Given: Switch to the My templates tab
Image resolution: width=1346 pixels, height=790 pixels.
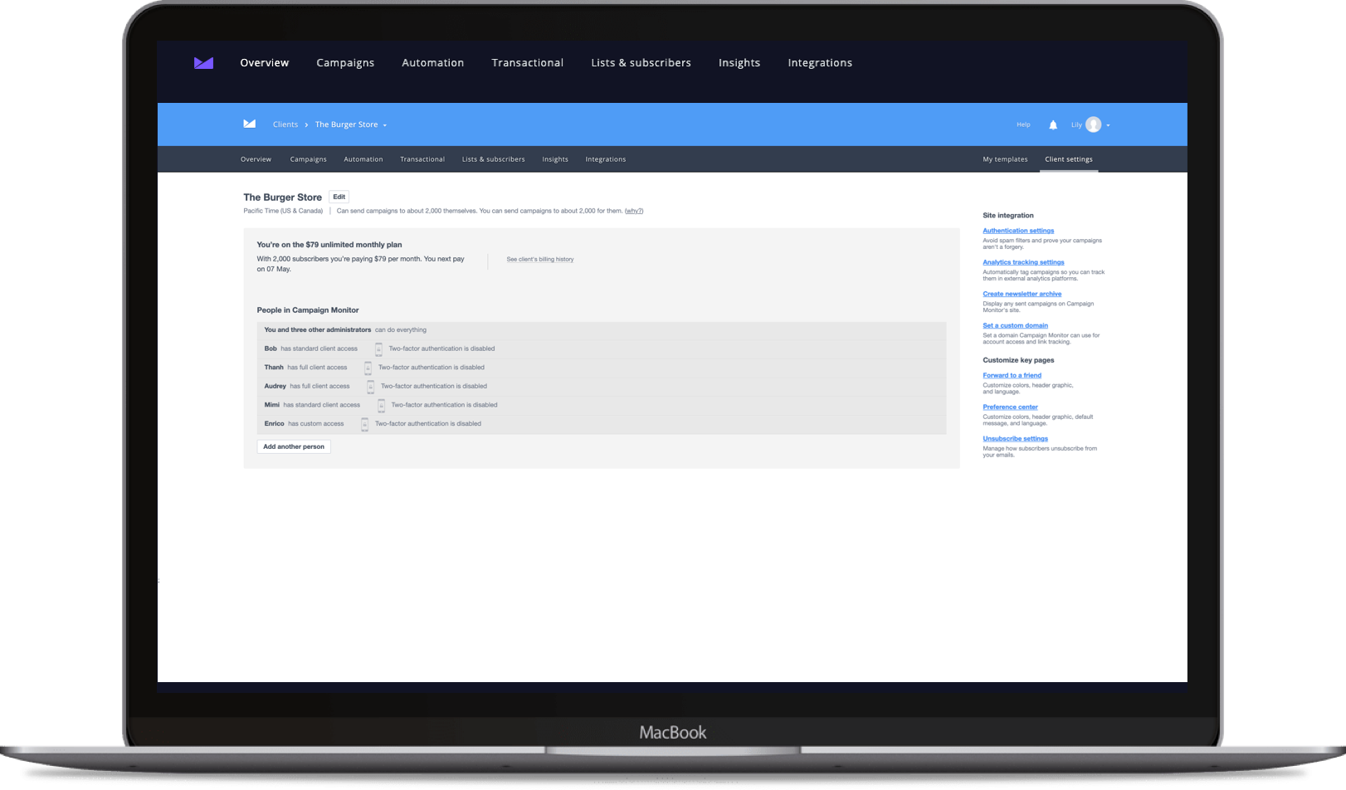Looking at the screenshot, I should (1005, 158).
